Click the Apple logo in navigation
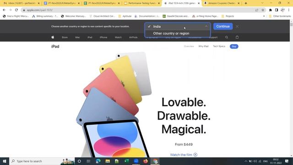The image size is (293, 165). [53, 37]
